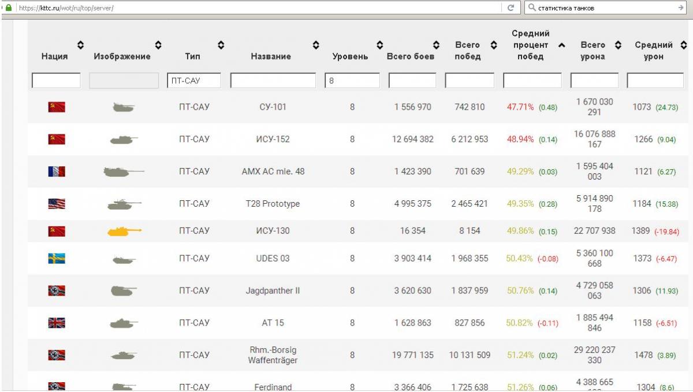This screenshot has width=693, height=392.
Task: Click the 1389 average damage value
Action: point(641,231)
